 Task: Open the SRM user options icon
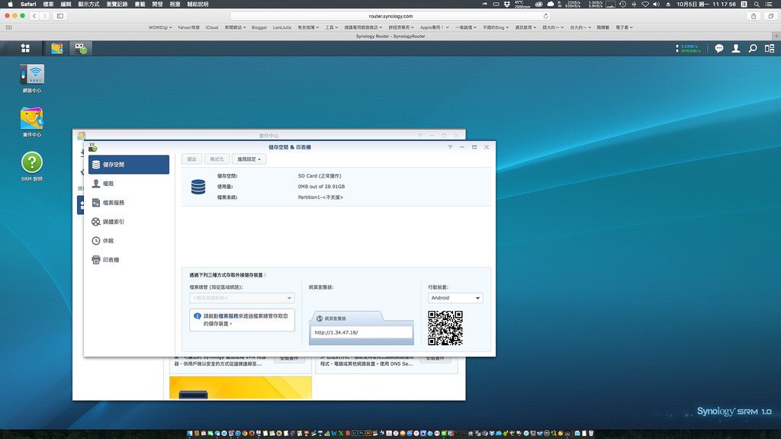(x=736, y=48)
